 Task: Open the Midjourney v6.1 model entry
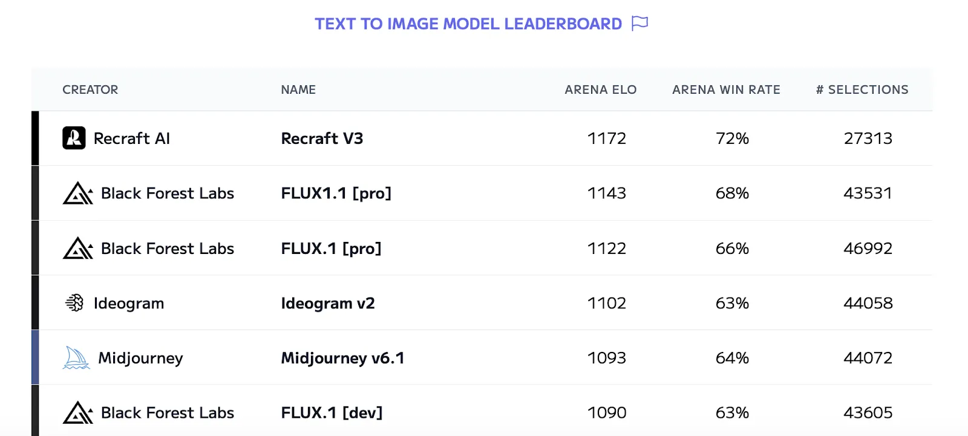point(342,358)
